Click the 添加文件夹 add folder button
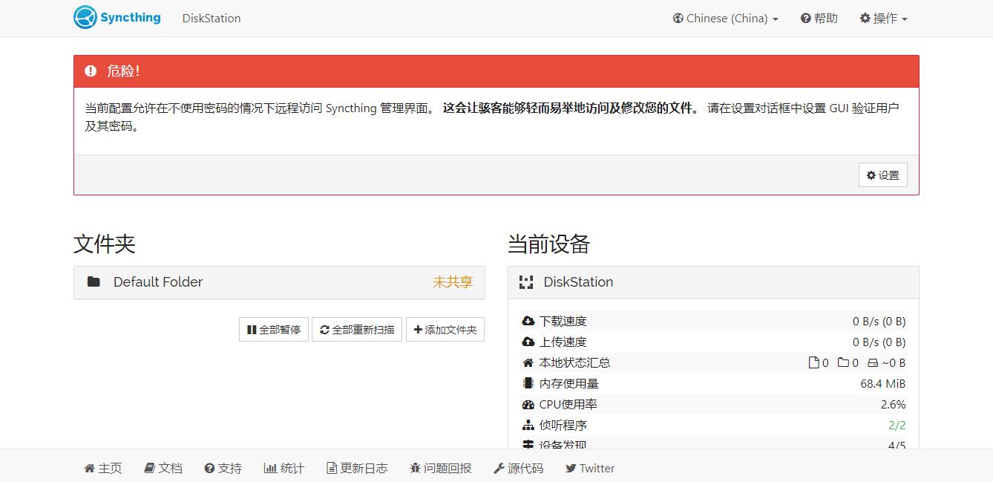This screenshot has height=482, width=993. point(445,329)
